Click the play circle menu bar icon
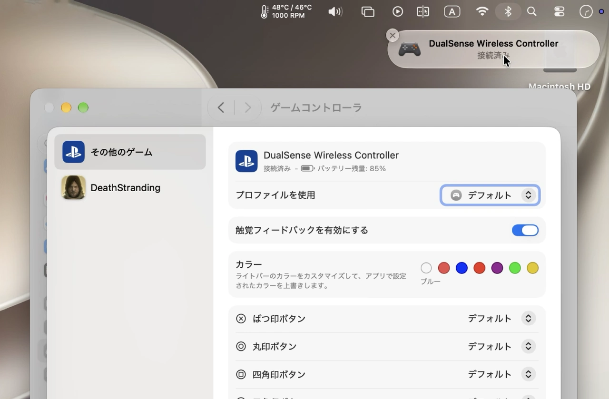Screen dimensions: 609x399 click(x=398, y=11)
